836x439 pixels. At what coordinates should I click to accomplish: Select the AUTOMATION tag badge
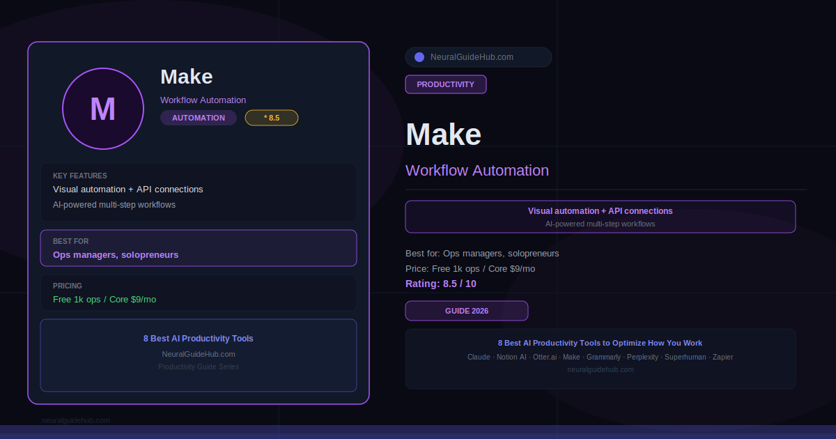coord(199,118)
